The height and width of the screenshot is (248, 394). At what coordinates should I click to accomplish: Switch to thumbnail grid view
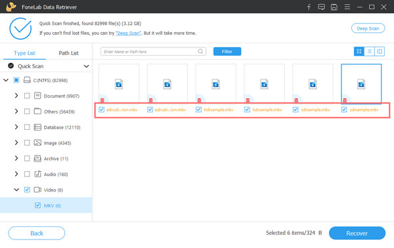[359, 51]
